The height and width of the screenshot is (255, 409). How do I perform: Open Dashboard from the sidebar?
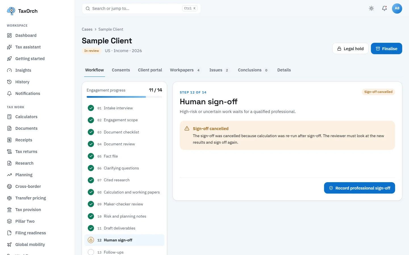37,35
